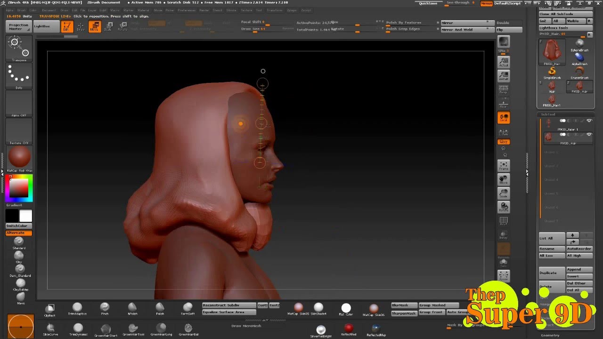Open the Render menu
The height and width of the screenshot is (339, 603).
tap(204, 10)
